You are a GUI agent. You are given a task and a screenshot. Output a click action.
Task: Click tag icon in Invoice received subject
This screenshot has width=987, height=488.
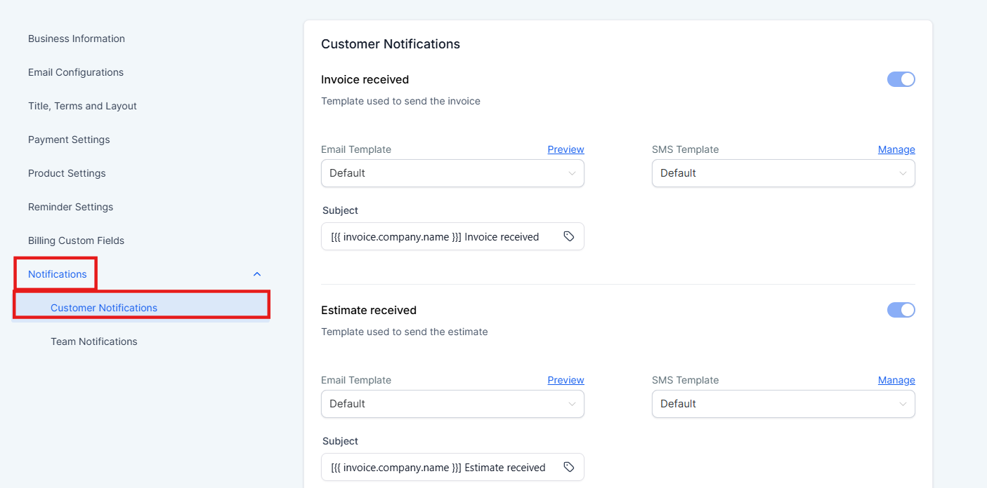pos(569,237)
